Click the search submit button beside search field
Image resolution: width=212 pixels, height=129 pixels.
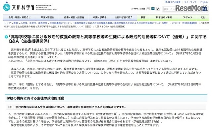[205, 9]
